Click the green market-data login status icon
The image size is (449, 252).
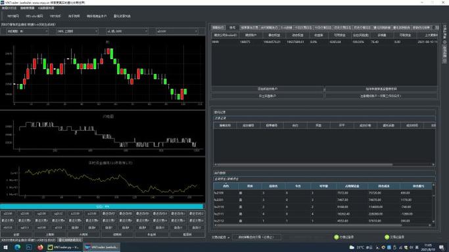point(337,237)
